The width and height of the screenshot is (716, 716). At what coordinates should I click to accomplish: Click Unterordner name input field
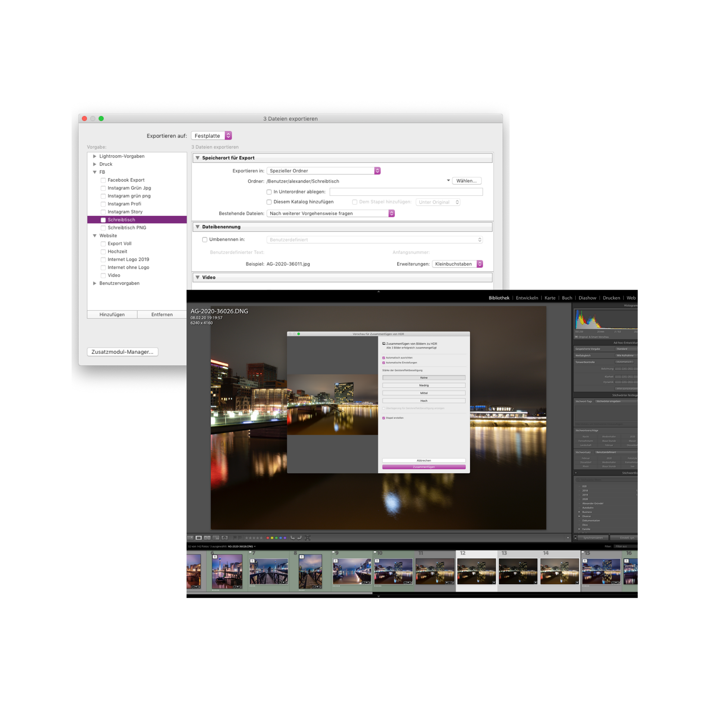click(x=406, y=192)
